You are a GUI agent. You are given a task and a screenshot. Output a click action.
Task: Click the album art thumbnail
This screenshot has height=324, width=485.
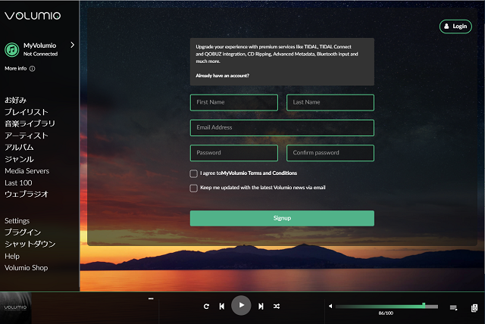16,308
